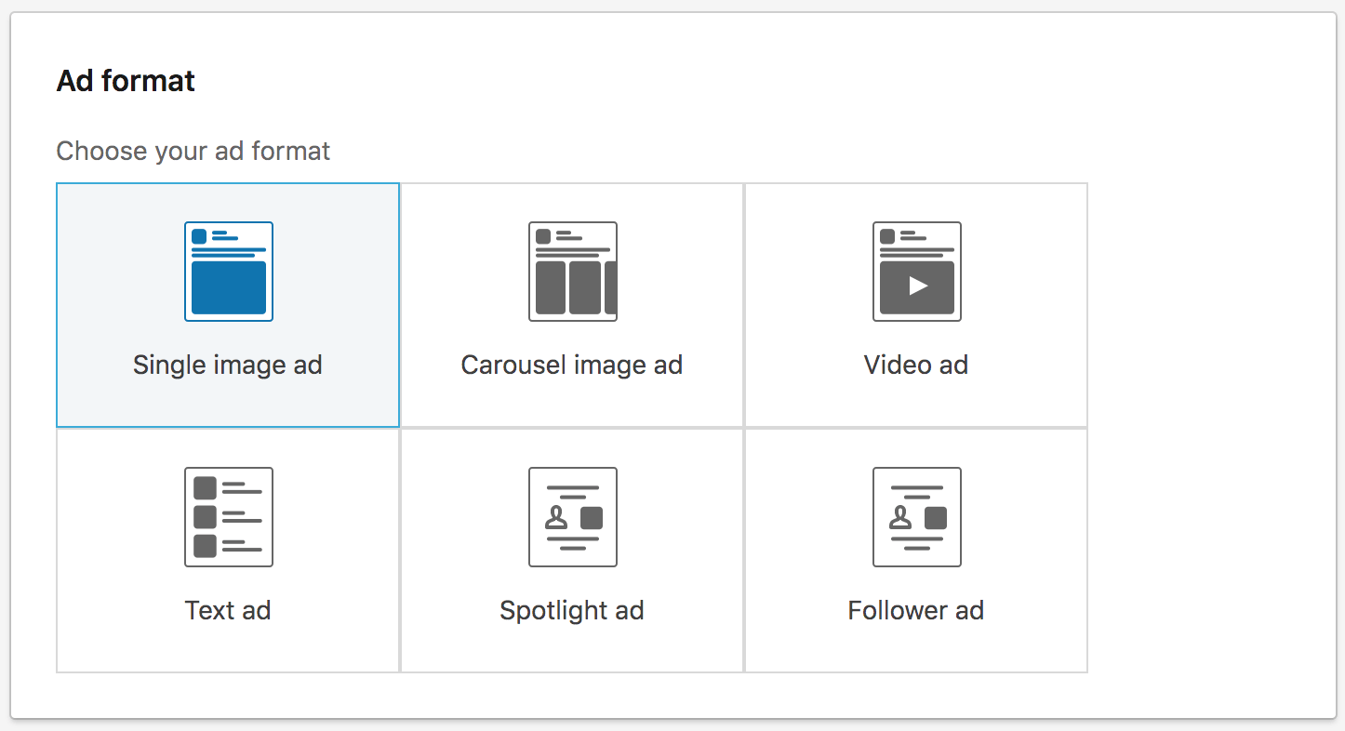Click the Follower ad icon

(917, 517)
